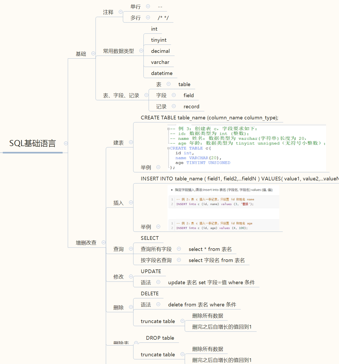This screenshot has width=339, height=364.
Task: Collapse 举例 under the CREATE TABLE code
Action: tap(158, 167)
